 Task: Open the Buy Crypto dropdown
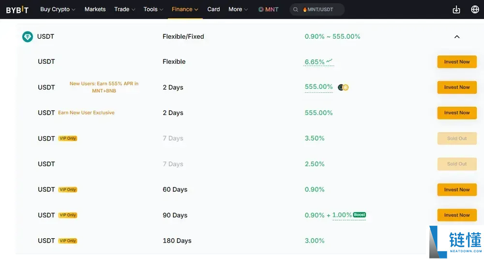pyautogui.click(x=58, y=10)
